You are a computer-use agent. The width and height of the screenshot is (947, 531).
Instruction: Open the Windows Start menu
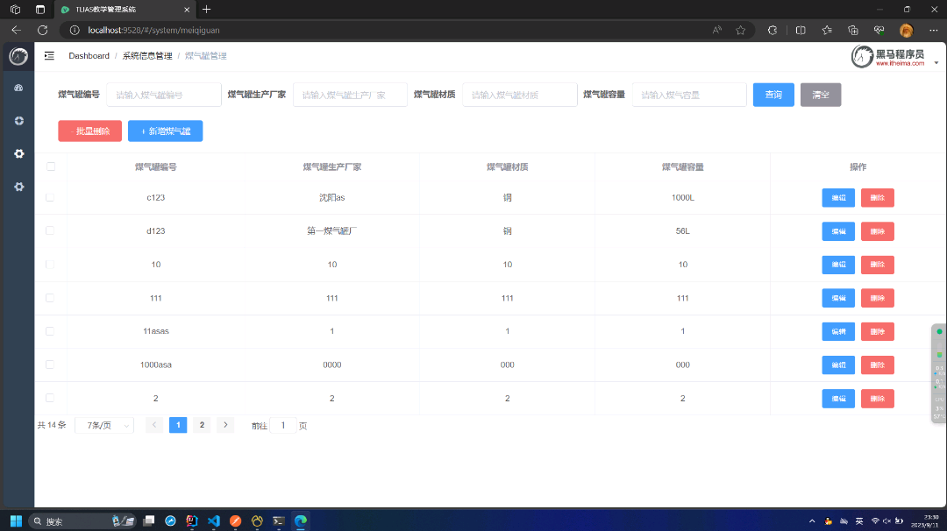[x=16, y=520]
